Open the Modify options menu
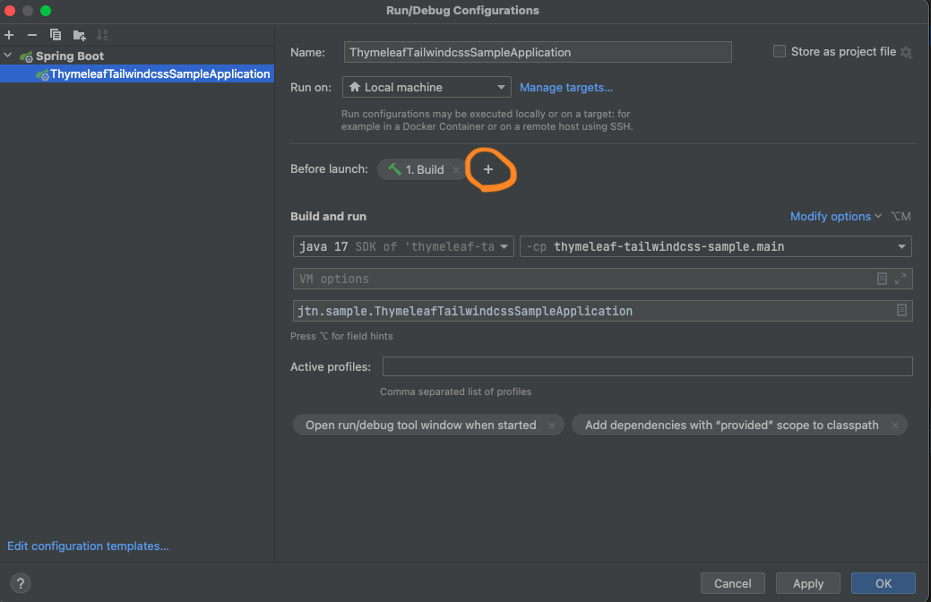This screenshot has height=602, width=931. [835, 216]
